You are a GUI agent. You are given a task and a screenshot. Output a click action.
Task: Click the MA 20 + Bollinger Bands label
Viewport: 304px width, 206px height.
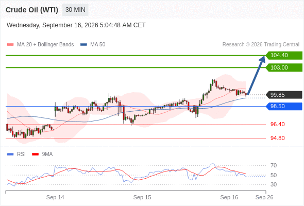click(45, 45)
